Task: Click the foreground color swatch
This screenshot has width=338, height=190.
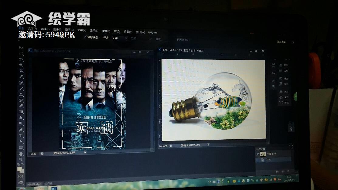Action: coord(19,169)
